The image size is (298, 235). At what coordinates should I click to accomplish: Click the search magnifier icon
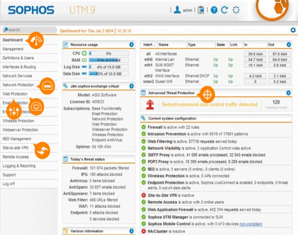(6, 30)
